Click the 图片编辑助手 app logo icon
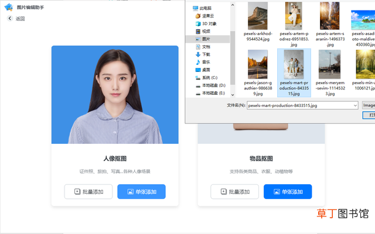375x234 pixels. click(9, 7)
